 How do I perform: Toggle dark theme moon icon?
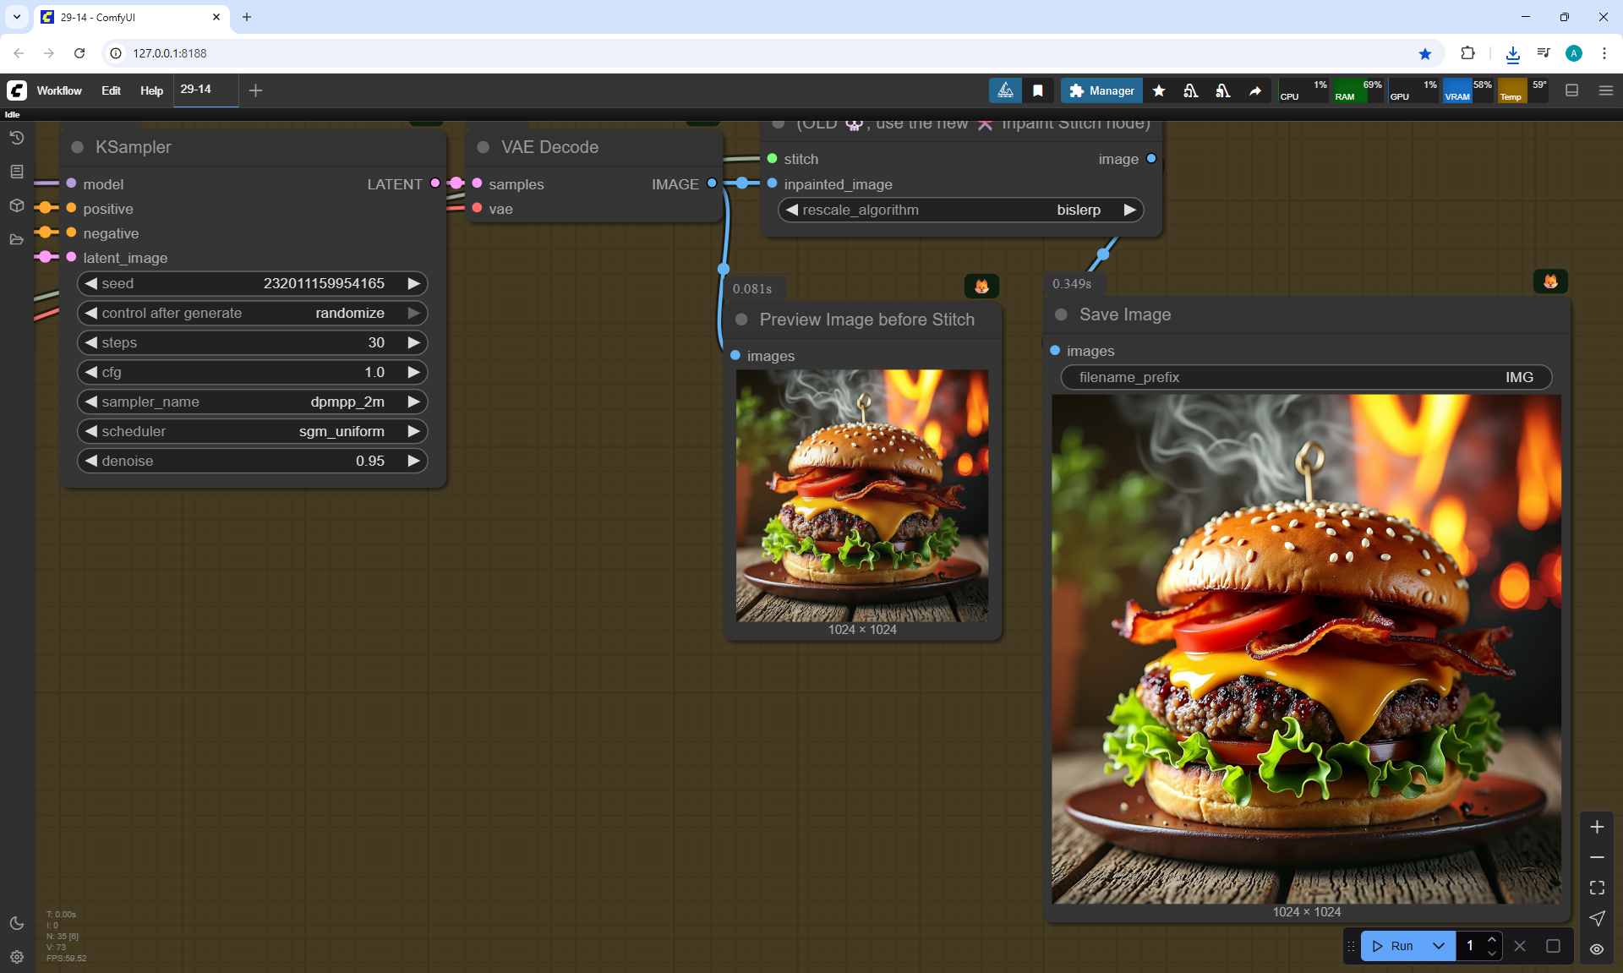click(17, 923)
